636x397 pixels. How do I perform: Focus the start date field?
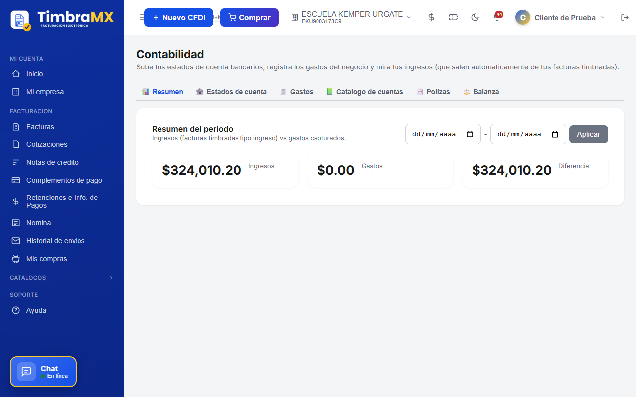(443, 134)
